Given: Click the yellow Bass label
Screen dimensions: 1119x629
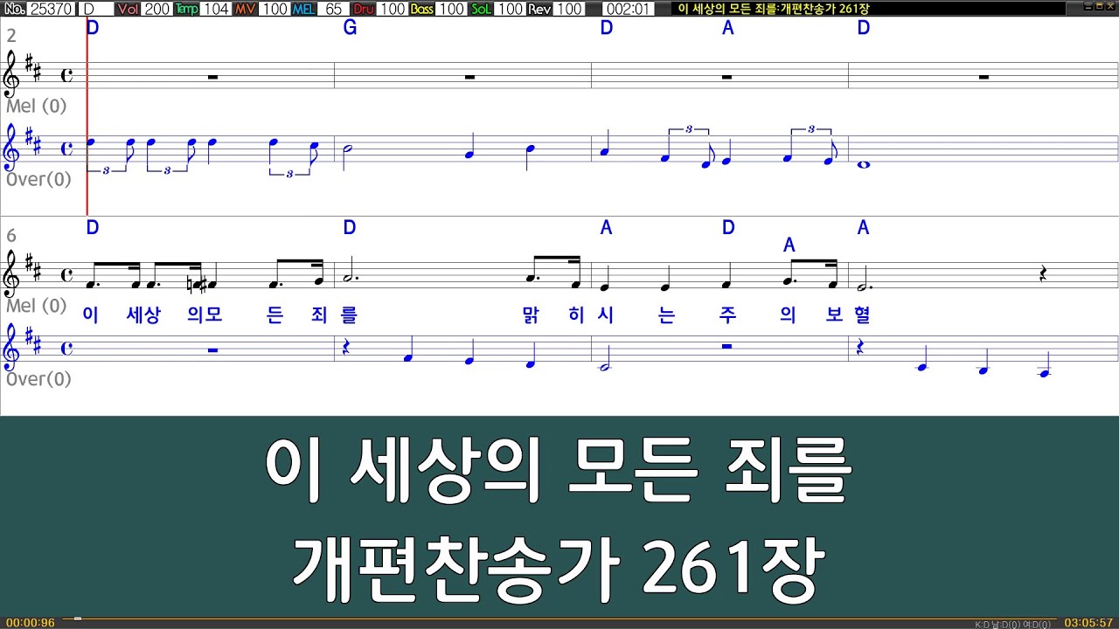Looking at the screenshot, I should click(422, 9).
